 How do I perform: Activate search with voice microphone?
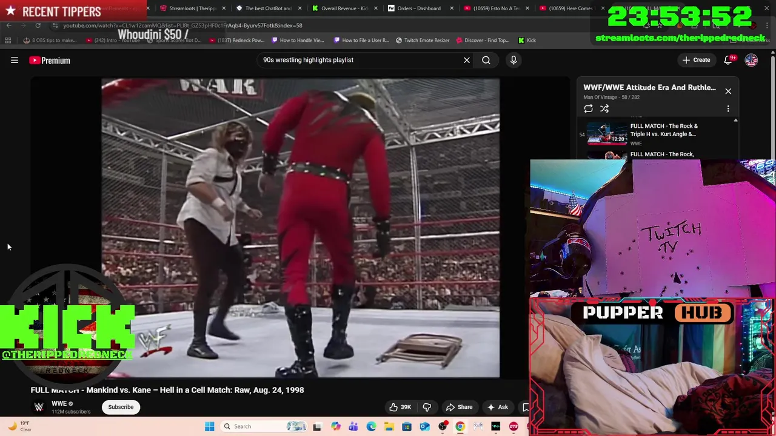tap(513, 60)
